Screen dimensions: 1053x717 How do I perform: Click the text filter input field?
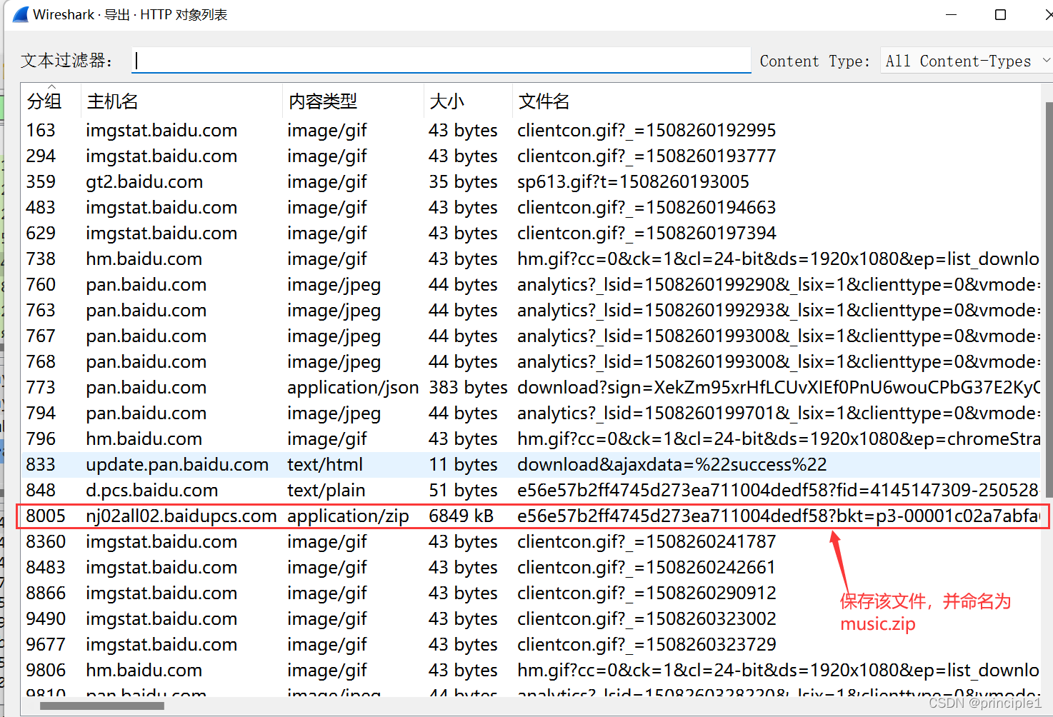[441, 61]
